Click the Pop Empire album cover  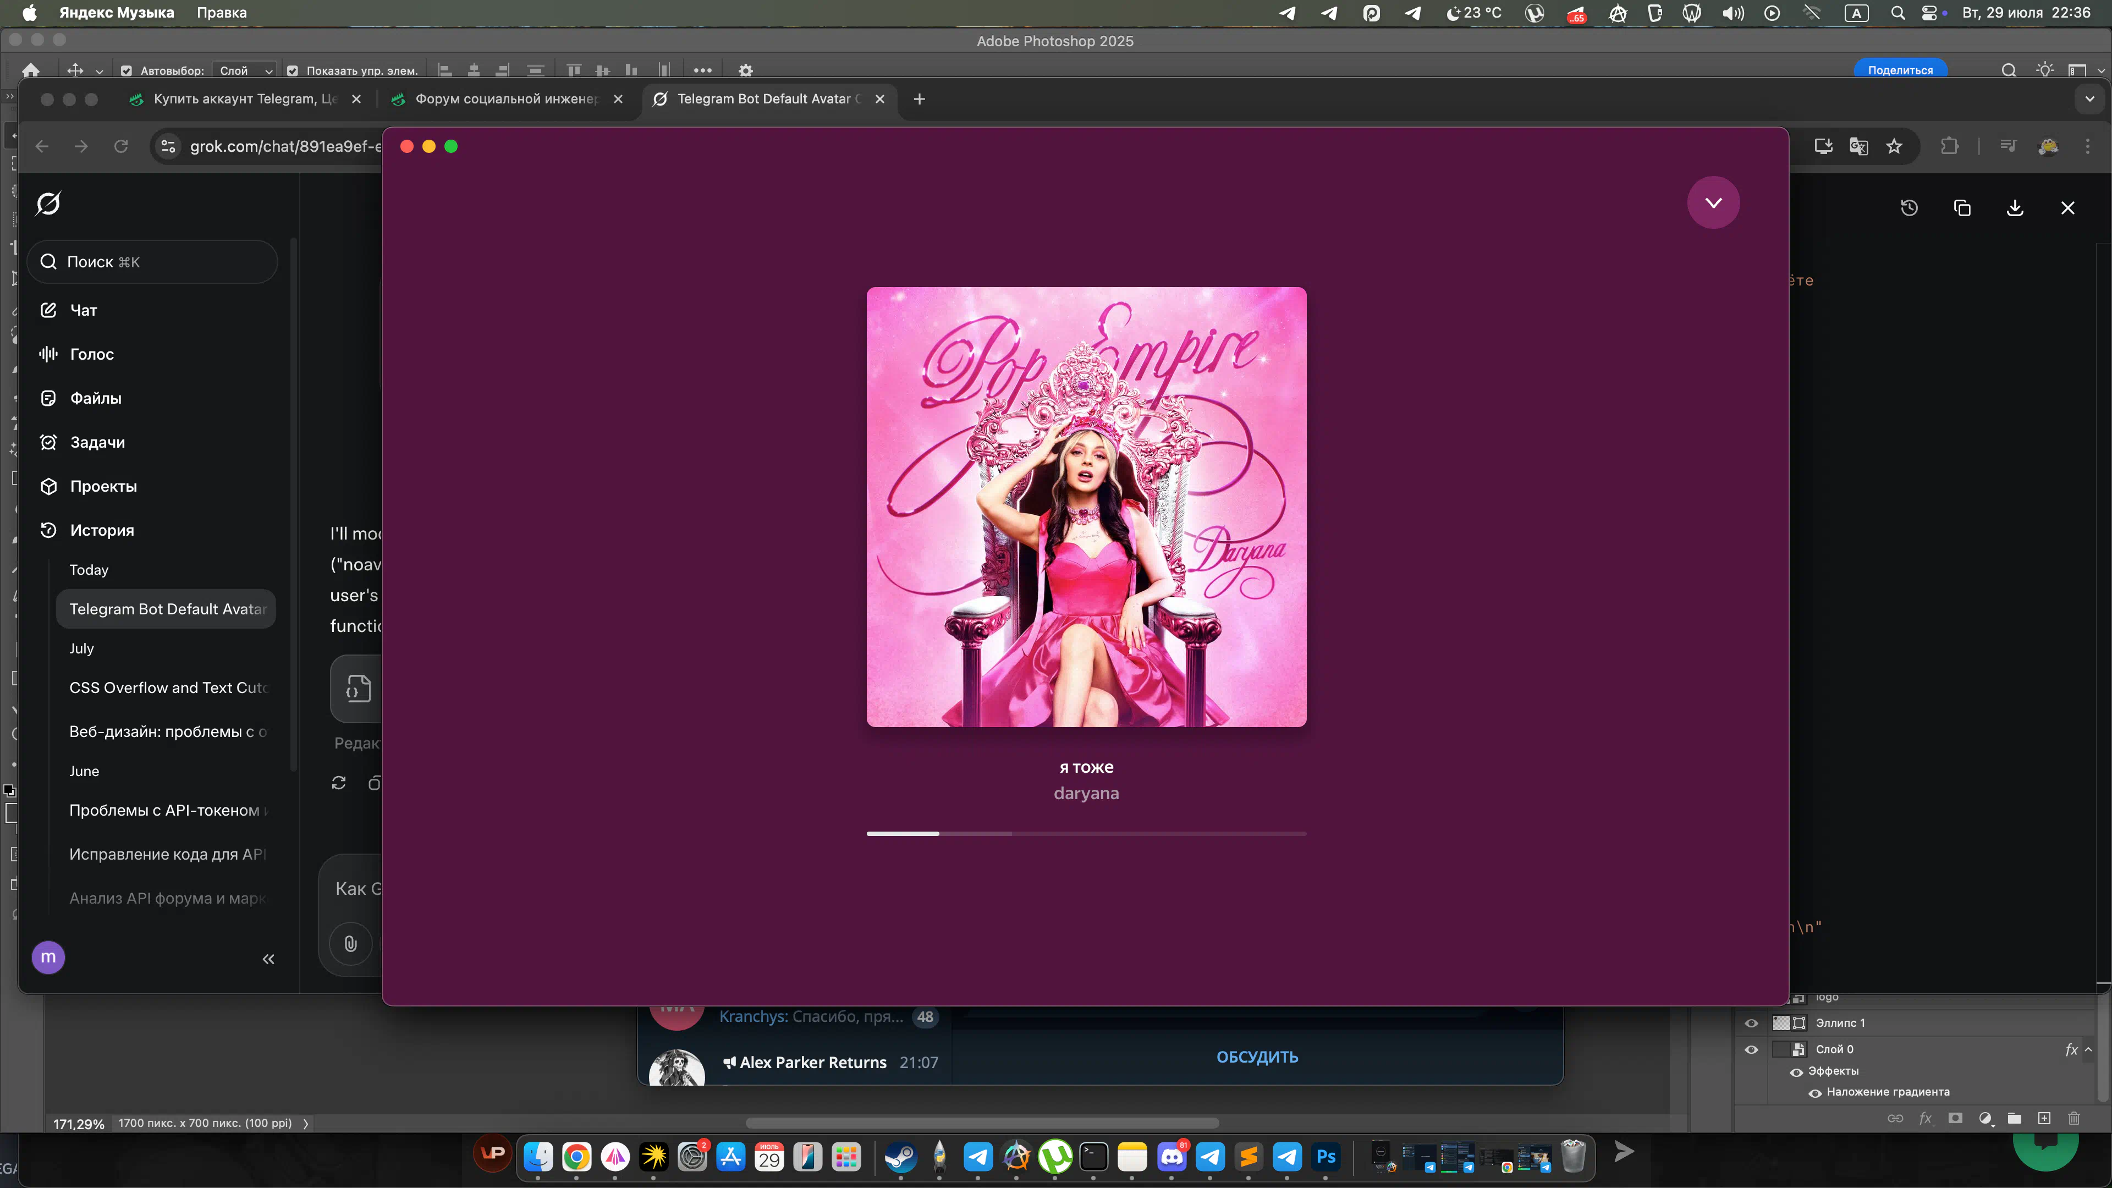coord(1086,507)
